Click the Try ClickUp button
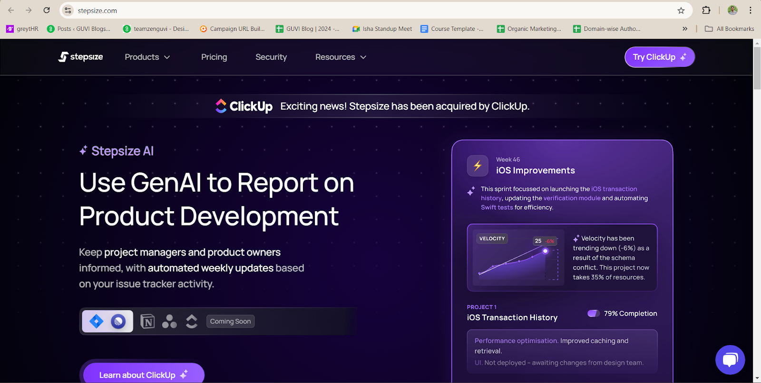This screenshot has height=383, width=761. (x=660, y=57)
